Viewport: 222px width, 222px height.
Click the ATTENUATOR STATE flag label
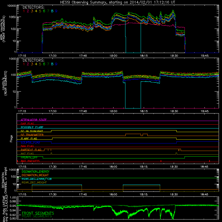click(34, 120)
